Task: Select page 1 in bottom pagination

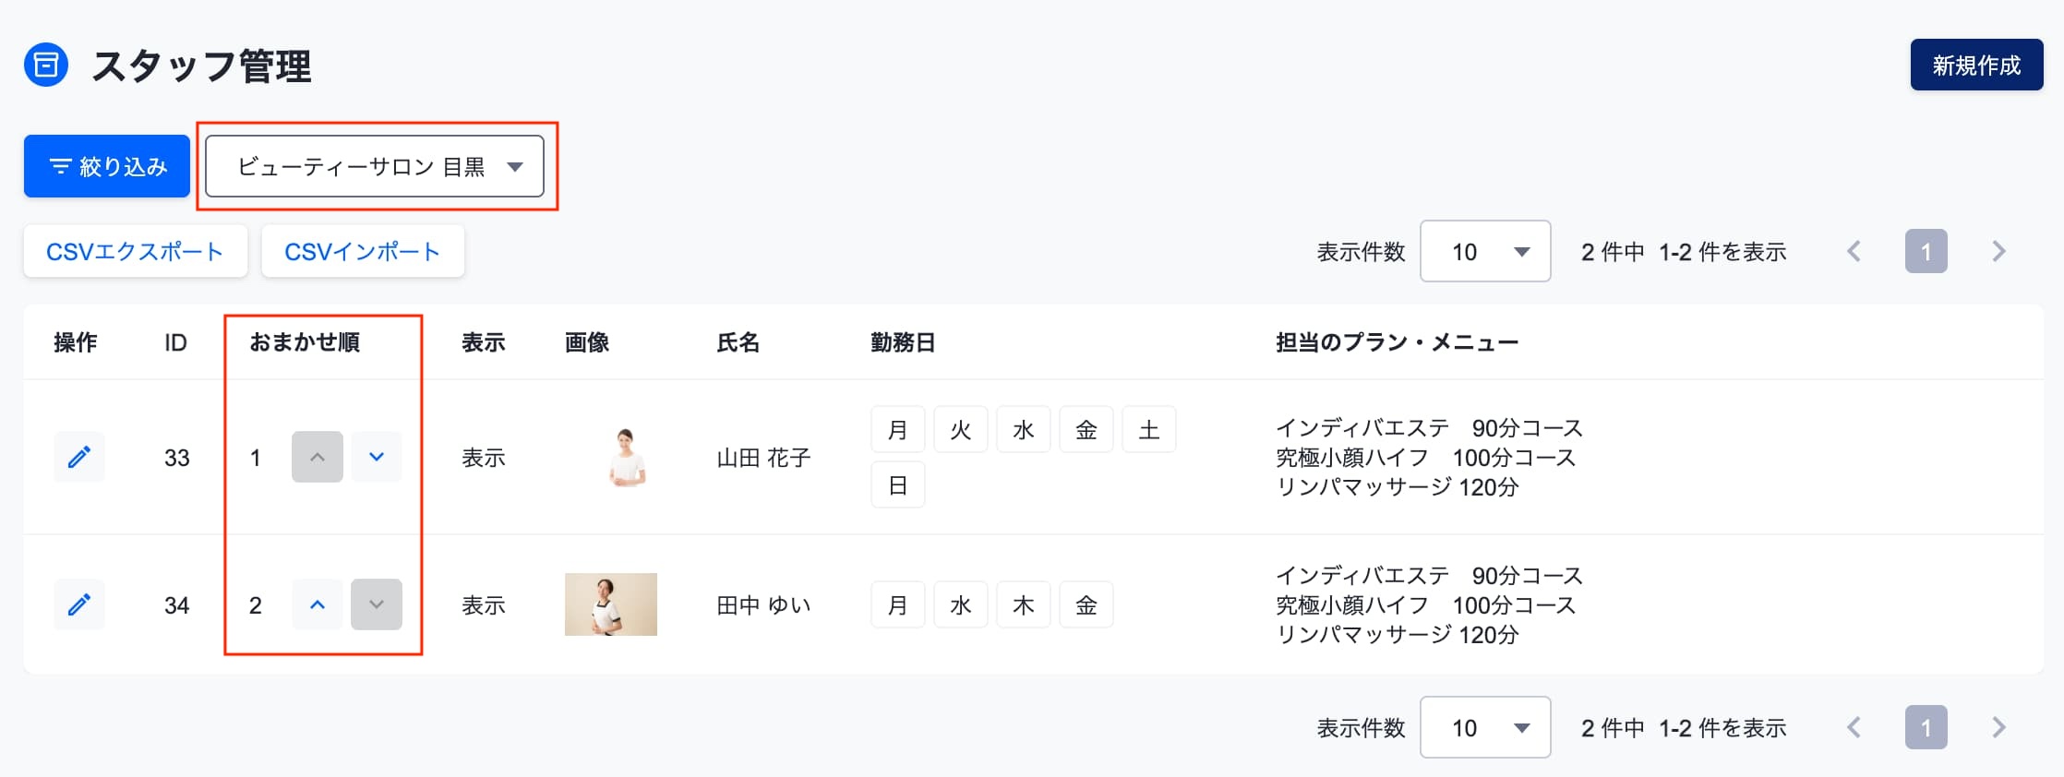Action: pos(1926,727)
